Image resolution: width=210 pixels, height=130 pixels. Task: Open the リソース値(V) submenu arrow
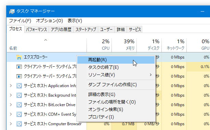pyautogui.click(x=151, y=75)
